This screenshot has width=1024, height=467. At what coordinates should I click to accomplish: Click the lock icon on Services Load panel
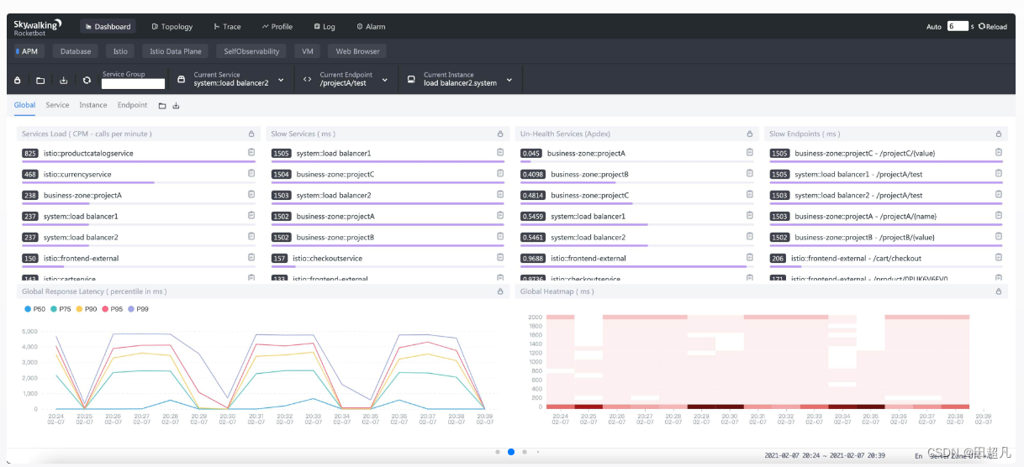pyautogui.click(x=251, y=134)
